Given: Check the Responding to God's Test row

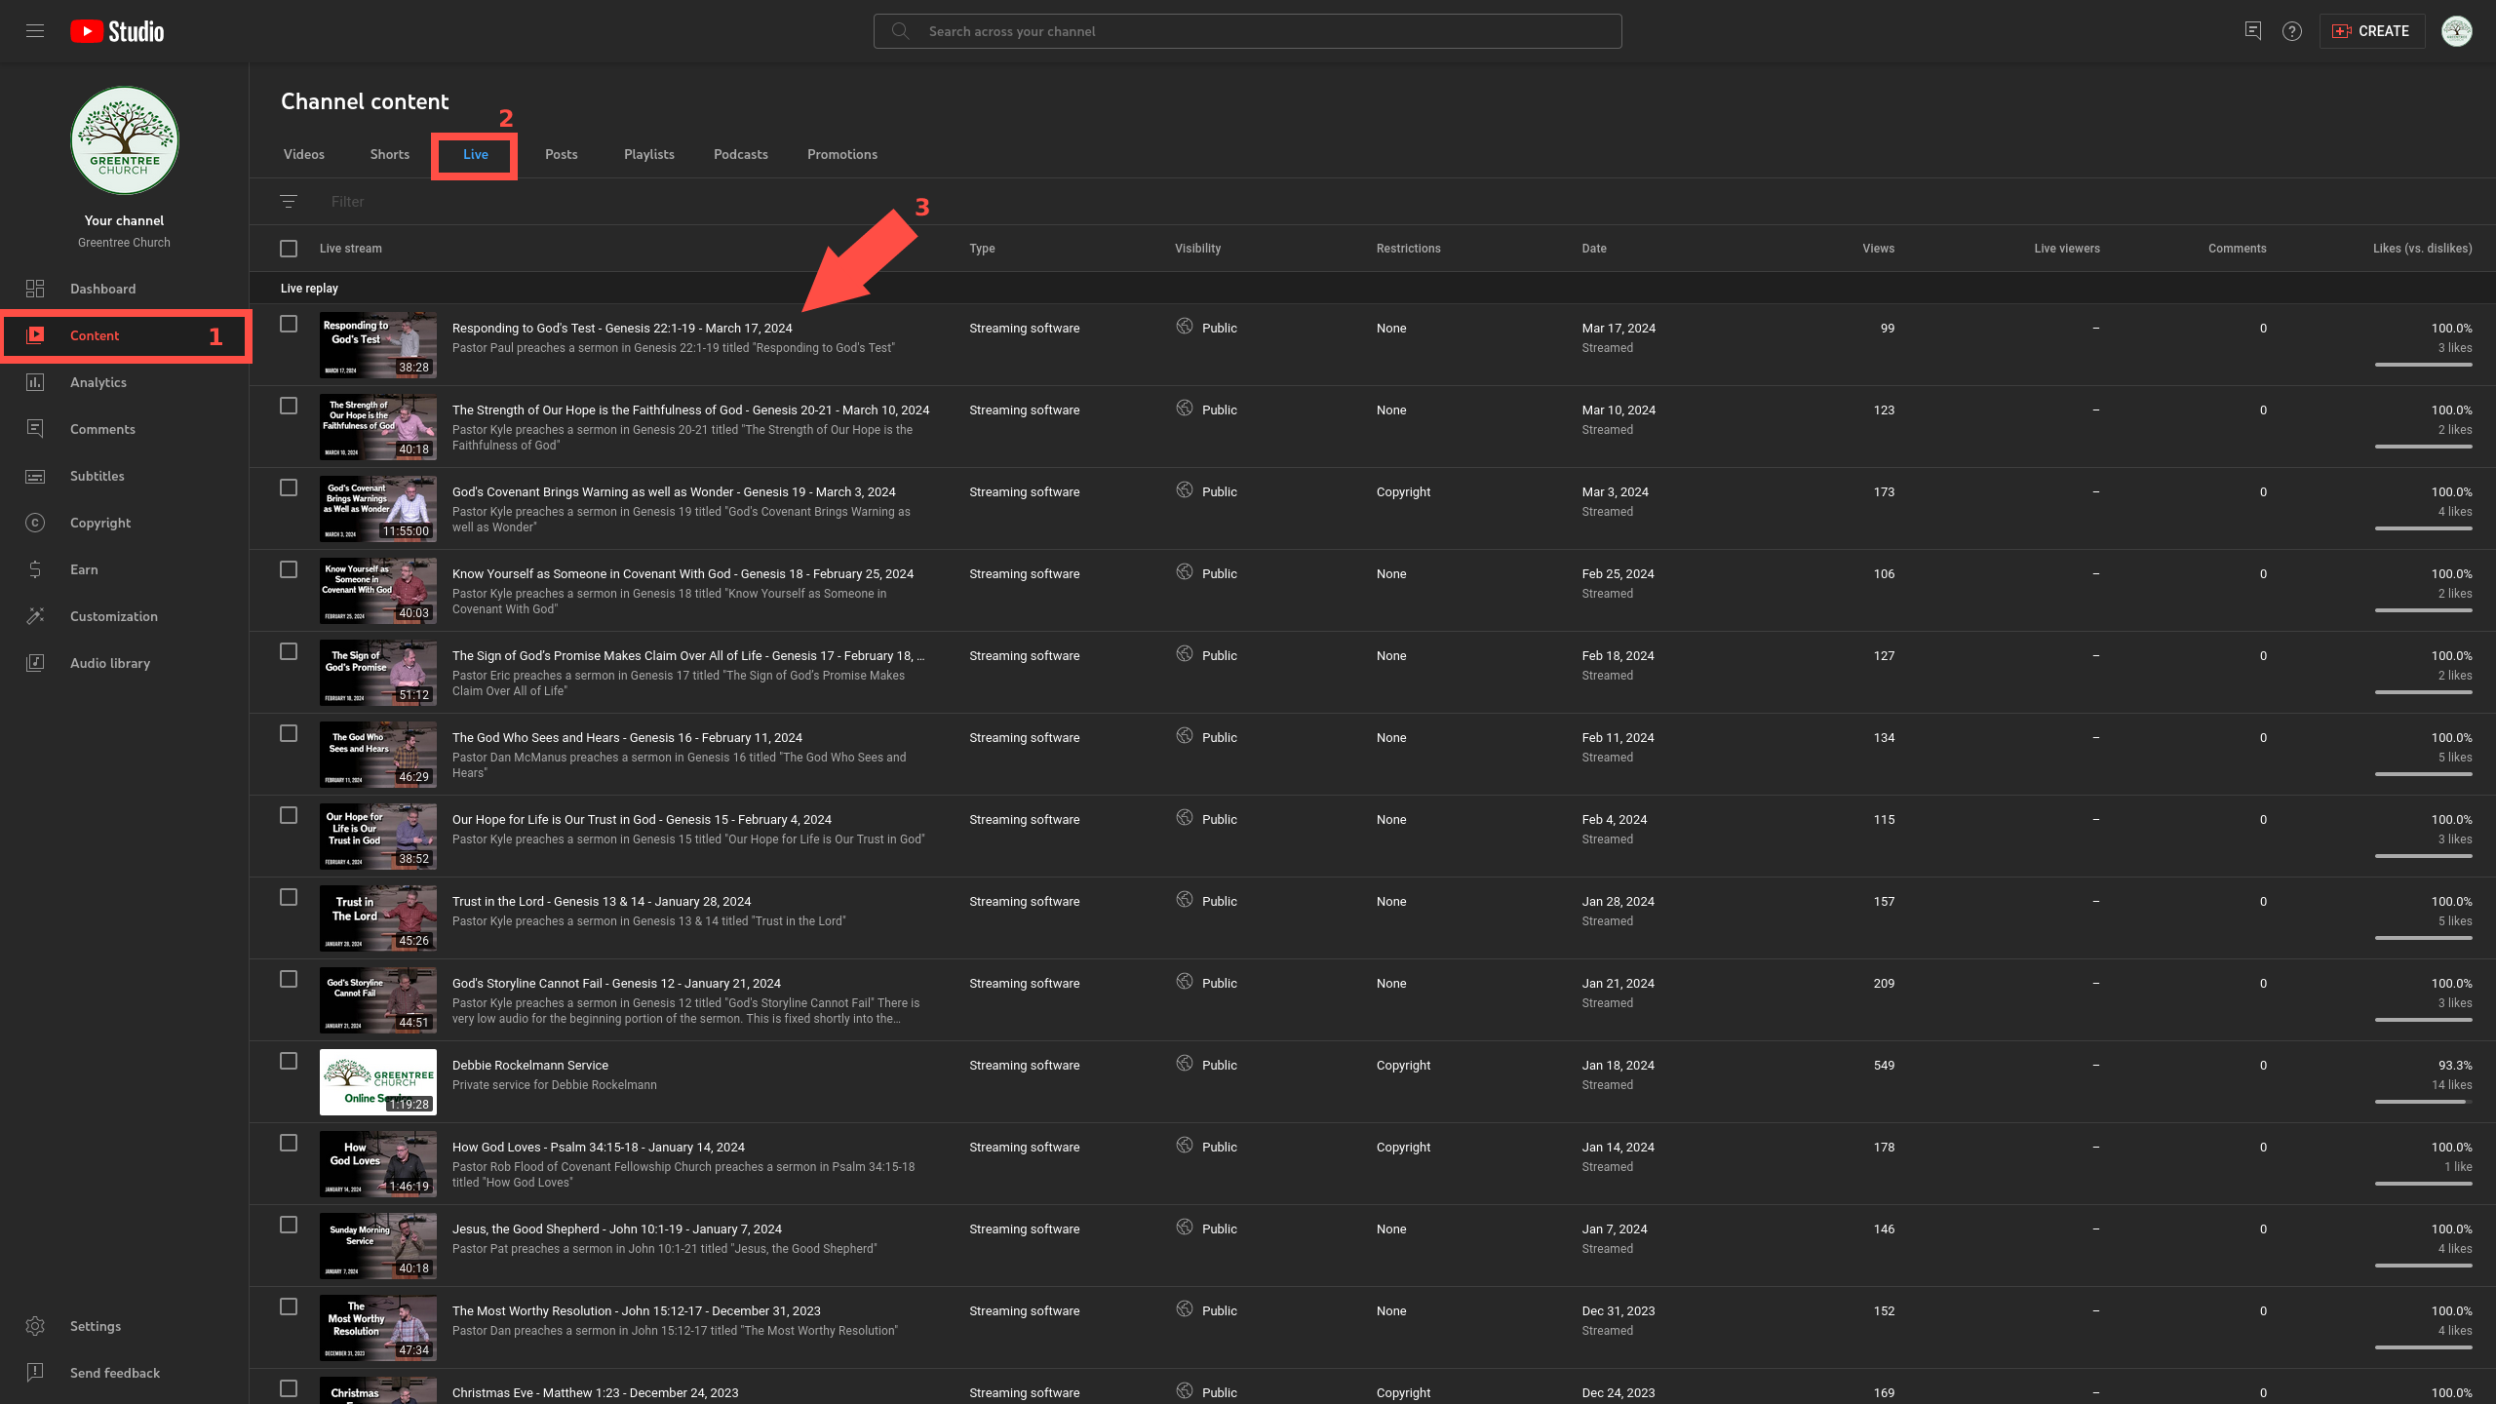Looking at the screenshot, I should point(289,324).
